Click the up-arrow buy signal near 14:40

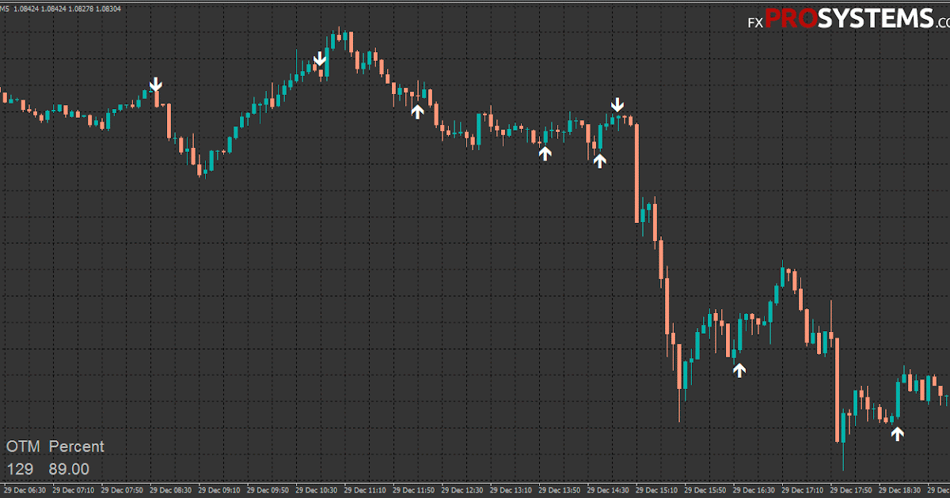pos(600,161)
